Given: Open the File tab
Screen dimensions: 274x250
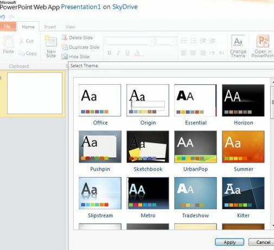Looking at the screenshot, I should coord(8,27).
